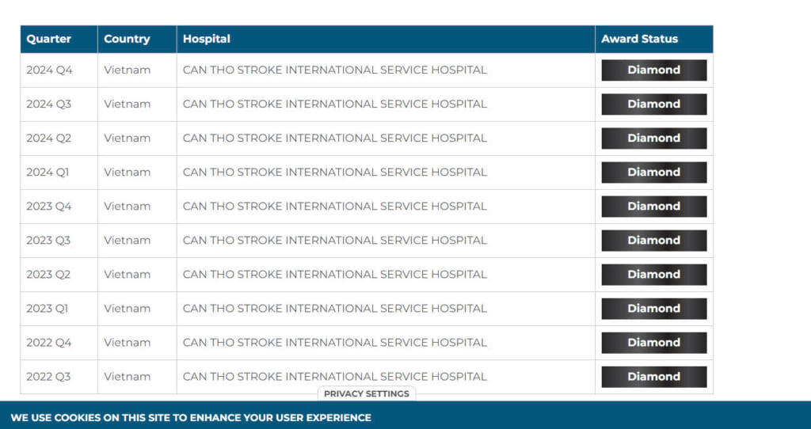Click the Diamond badge for 2024 Q4
Viewport: 811px width, 429px height.
(x=653, y=70)
